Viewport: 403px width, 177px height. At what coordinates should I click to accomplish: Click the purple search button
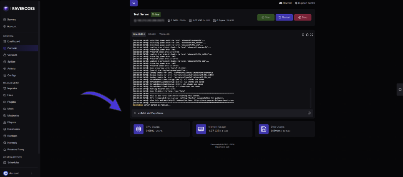point(133,3)
